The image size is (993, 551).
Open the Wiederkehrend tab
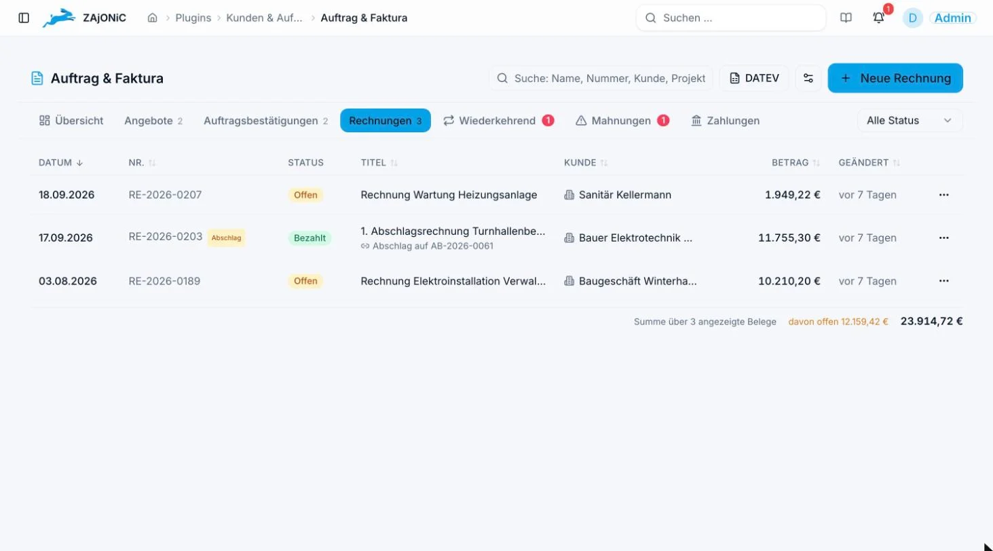coord(499,121)
